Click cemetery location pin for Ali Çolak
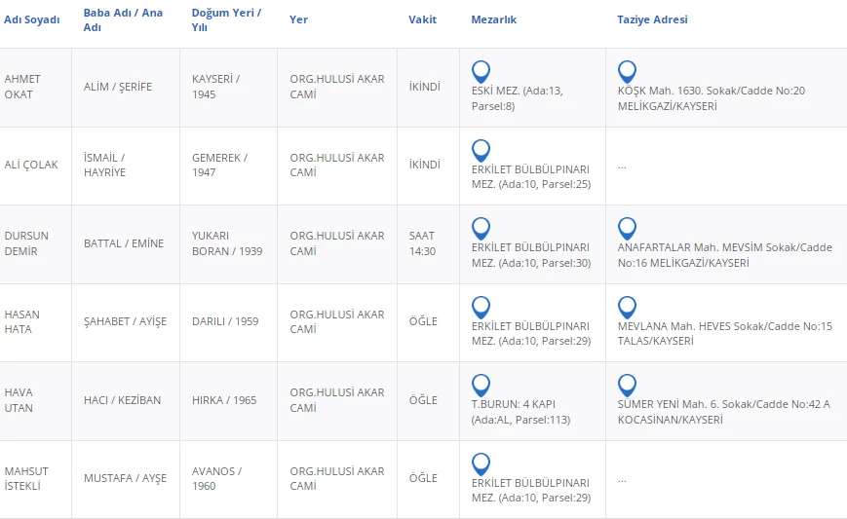Image resolution: width=847 pixels, height=519 pixels. pos(481,150)
